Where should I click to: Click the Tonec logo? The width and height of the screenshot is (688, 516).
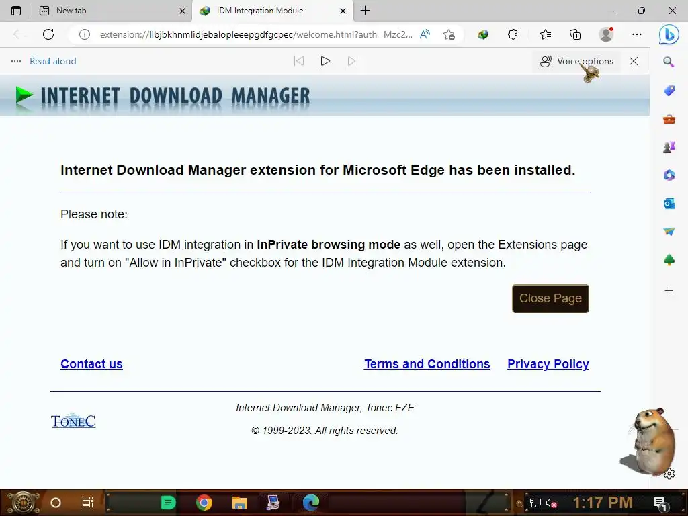tap(73, 421)
